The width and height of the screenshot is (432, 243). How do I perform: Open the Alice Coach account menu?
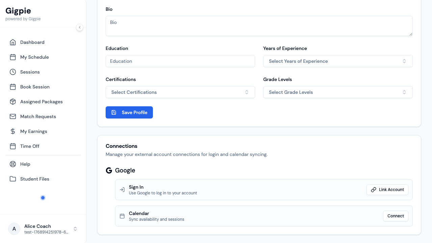coord(43,229)
